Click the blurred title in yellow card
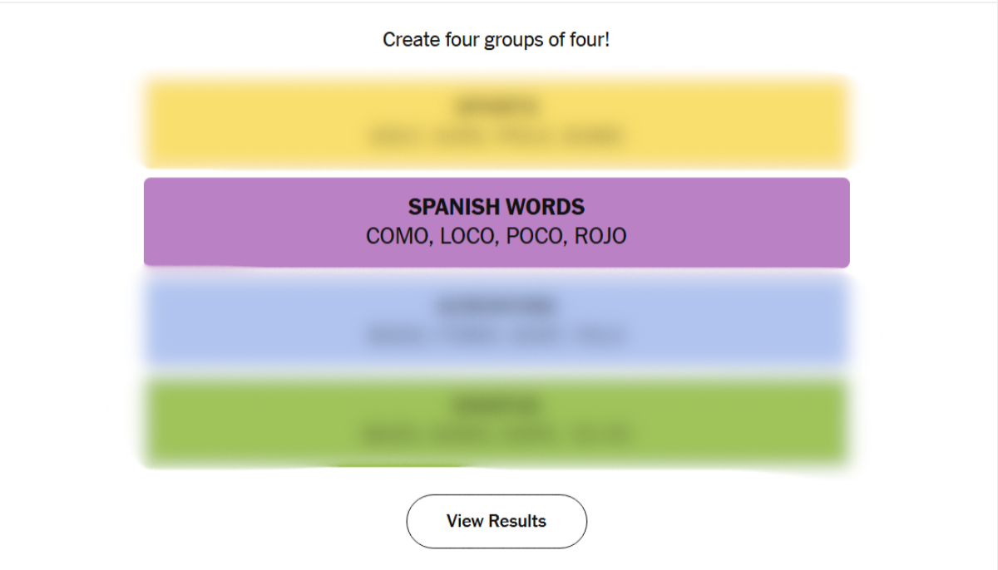The width and height of the screenshot is (998, 570). [497, 107]
